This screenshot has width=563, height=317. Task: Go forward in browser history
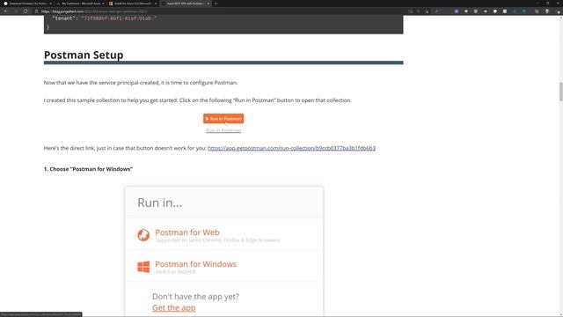tap(16, 11)
